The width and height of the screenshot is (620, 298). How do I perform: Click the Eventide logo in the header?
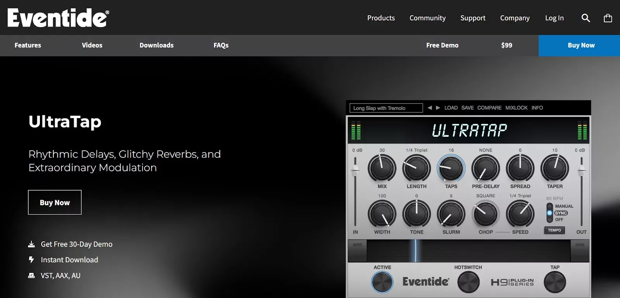[x=58, y=18]
